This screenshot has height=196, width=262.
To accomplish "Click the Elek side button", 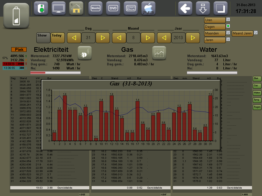I will pos(257,79).
